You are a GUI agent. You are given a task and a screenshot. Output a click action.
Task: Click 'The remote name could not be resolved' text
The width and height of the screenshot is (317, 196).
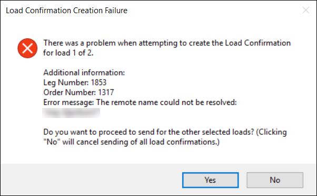tap(166, 102)
